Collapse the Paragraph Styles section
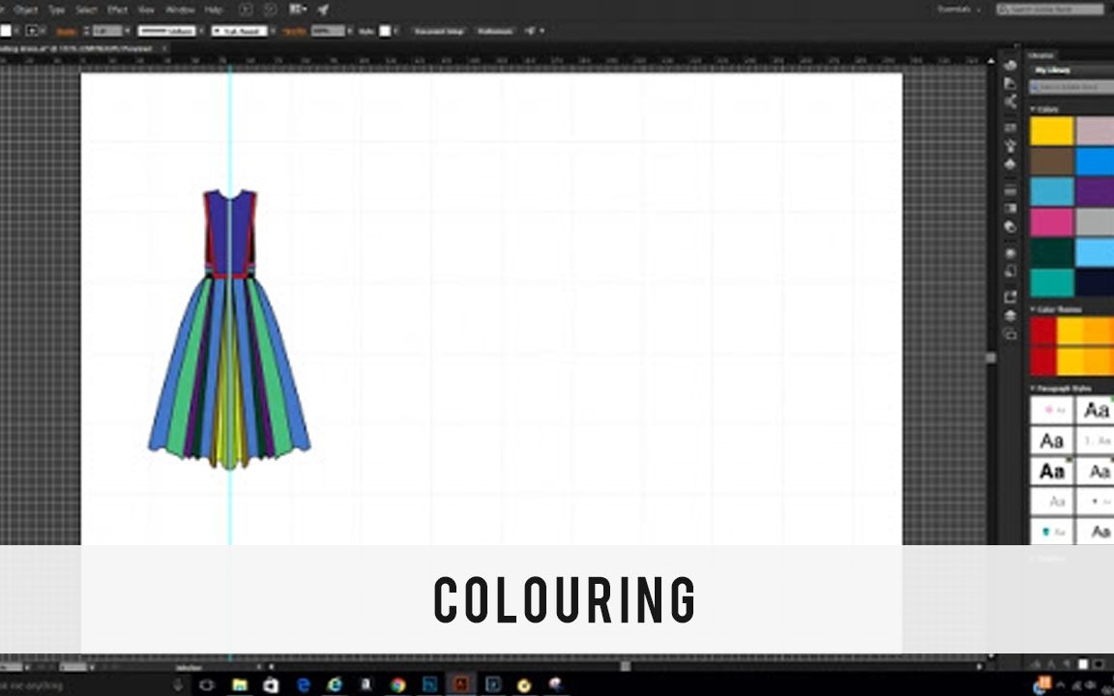The height and width of the screenshot is (696, 1114). click(1033, 389)
